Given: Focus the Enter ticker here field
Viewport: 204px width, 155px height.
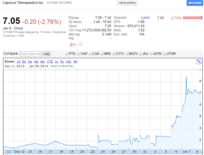Looking at the screenshot, I should (x=31, y=54).
